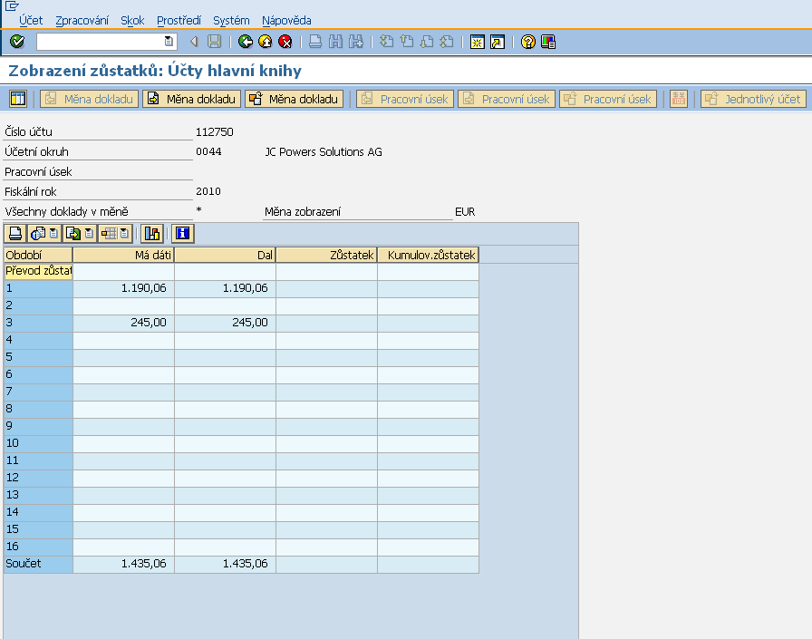Click period 1 credit value 1.190,06
The height and width of the screenshot is (639, 812).
coord(245,288)
